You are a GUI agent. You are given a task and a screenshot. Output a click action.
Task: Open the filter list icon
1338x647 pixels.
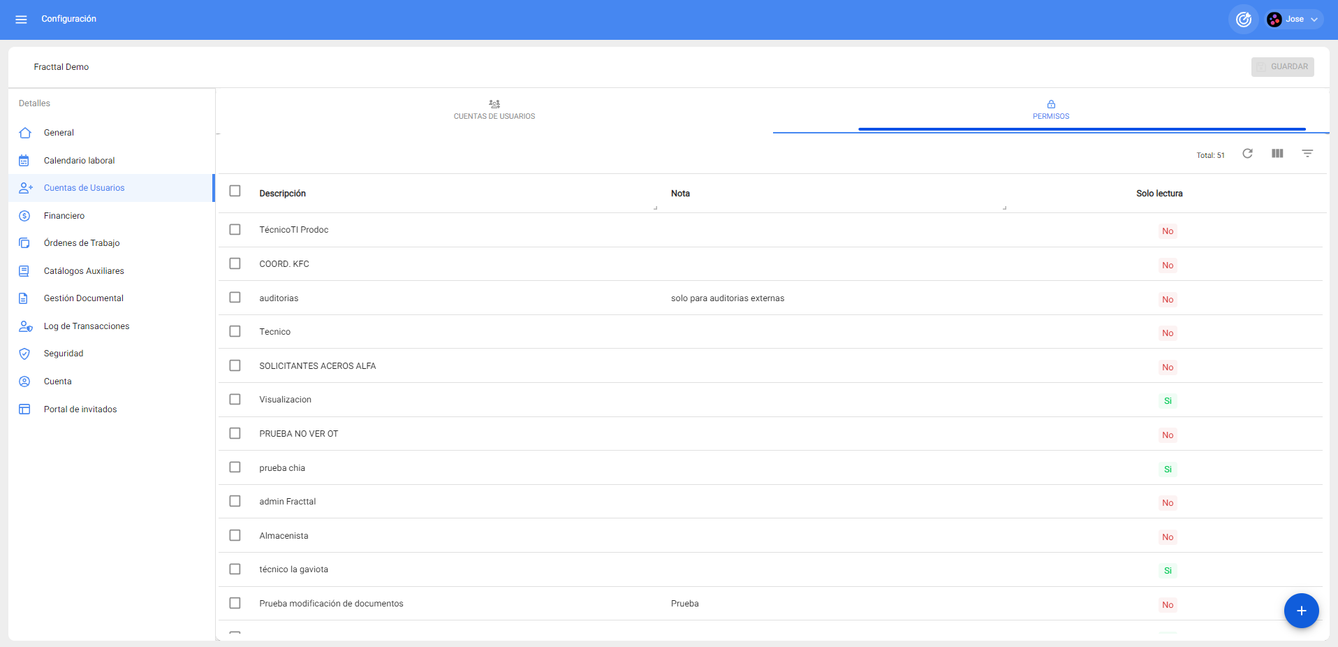coord(1307,154)
